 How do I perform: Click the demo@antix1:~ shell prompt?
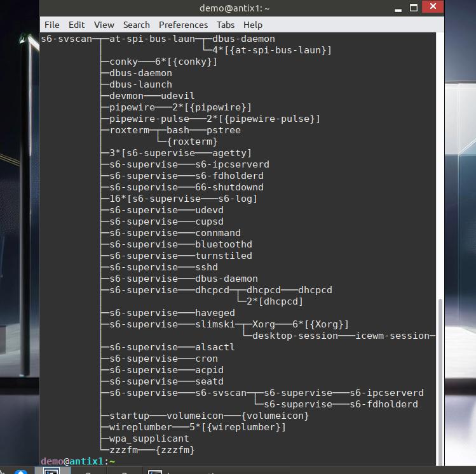click(78, 461)
